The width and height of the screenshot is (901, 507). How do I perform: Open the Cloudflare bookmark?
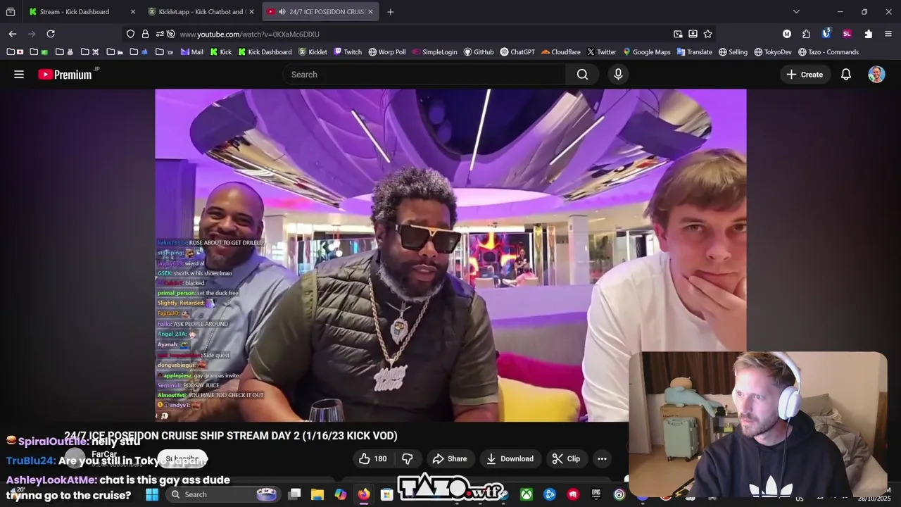pyautogui.click(x=561, y=51)
